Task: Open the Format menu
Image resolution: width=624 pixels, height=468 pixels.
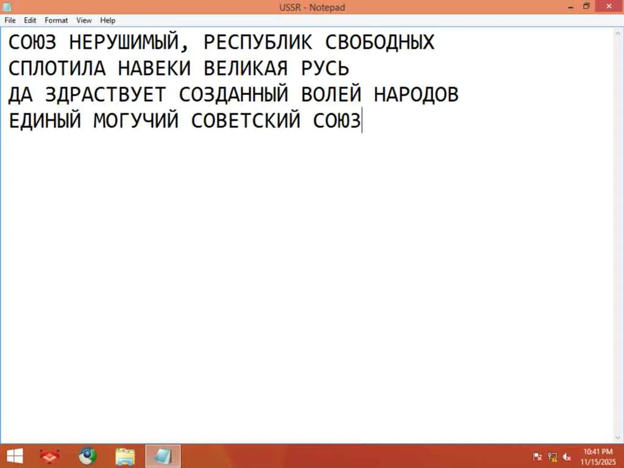Action: click(56, 20)
